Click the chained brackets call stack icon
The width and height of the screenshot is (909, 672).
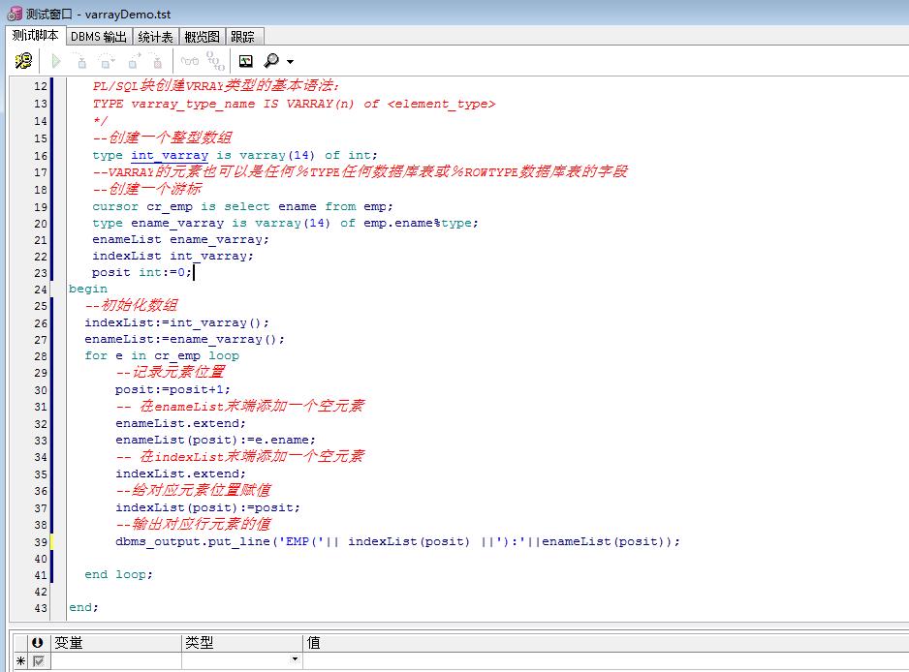(216, 61)
